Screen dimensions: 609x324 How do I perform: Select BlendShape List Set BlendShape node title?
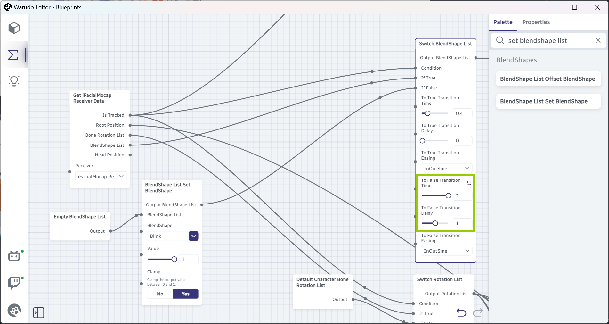168,187
